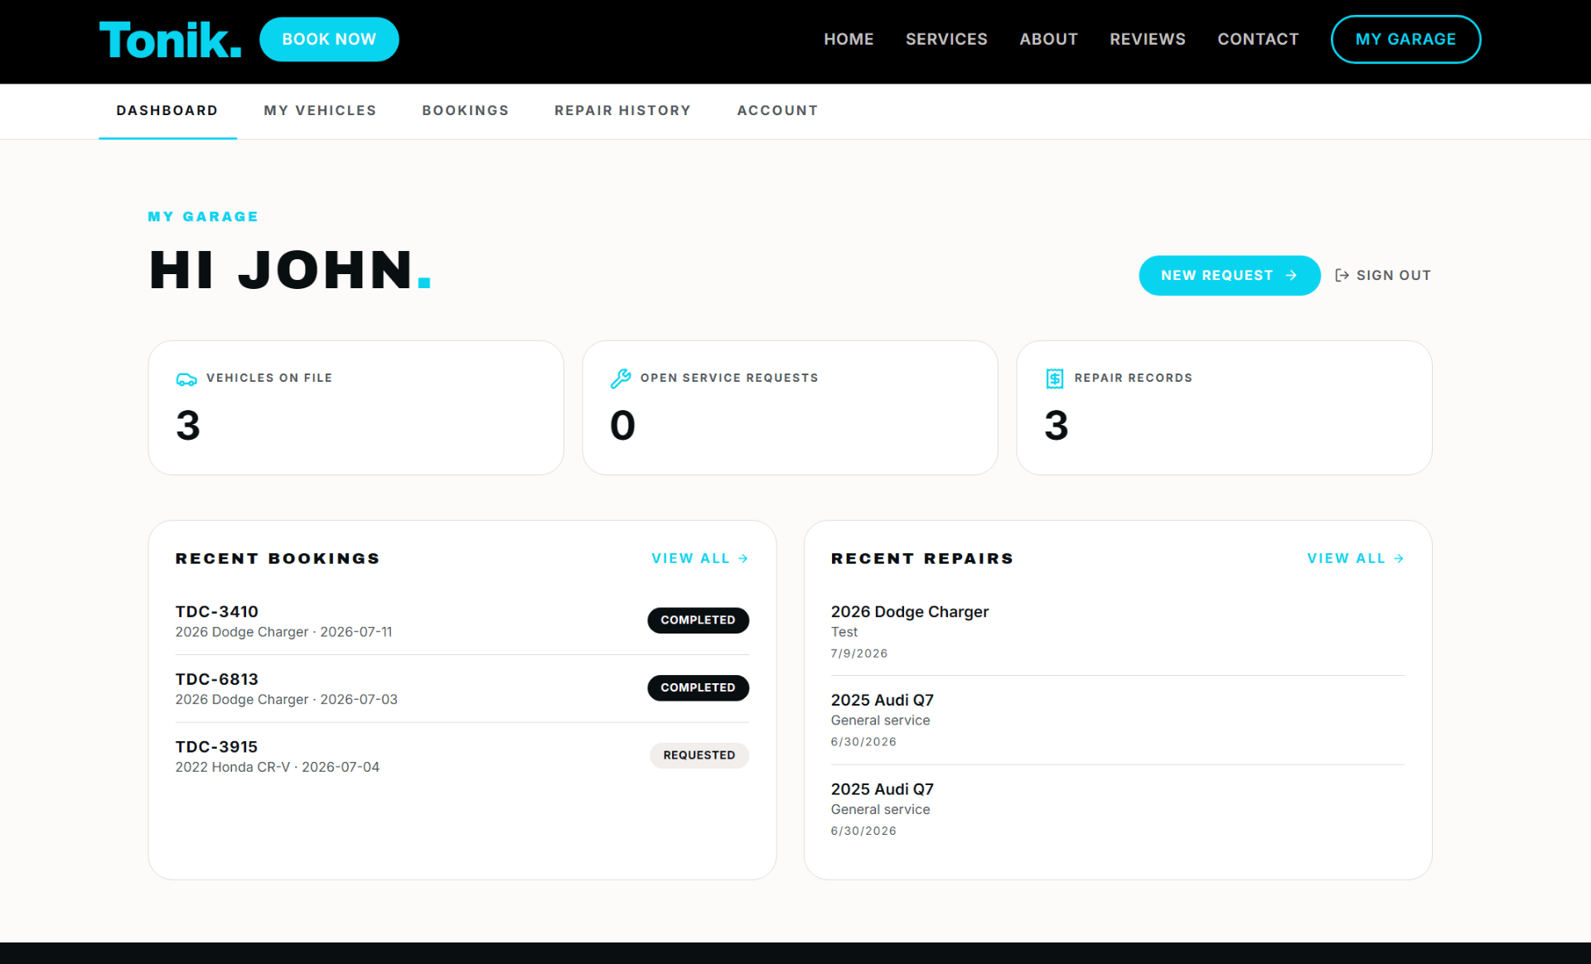Go to the Home page
Viewport: 1591px width, 964px height.
[x=849, y=39]
